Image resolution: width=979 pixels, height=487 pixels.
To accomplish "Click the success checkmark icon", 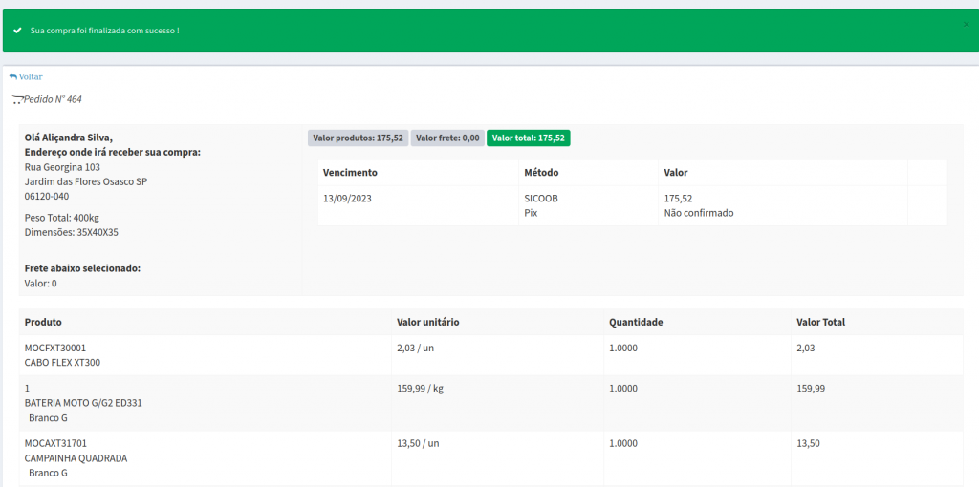I will 17,31.
